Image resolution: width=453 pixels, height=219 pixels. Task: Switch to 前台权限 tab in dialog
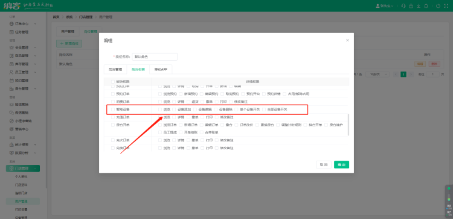tap(138, 69)
